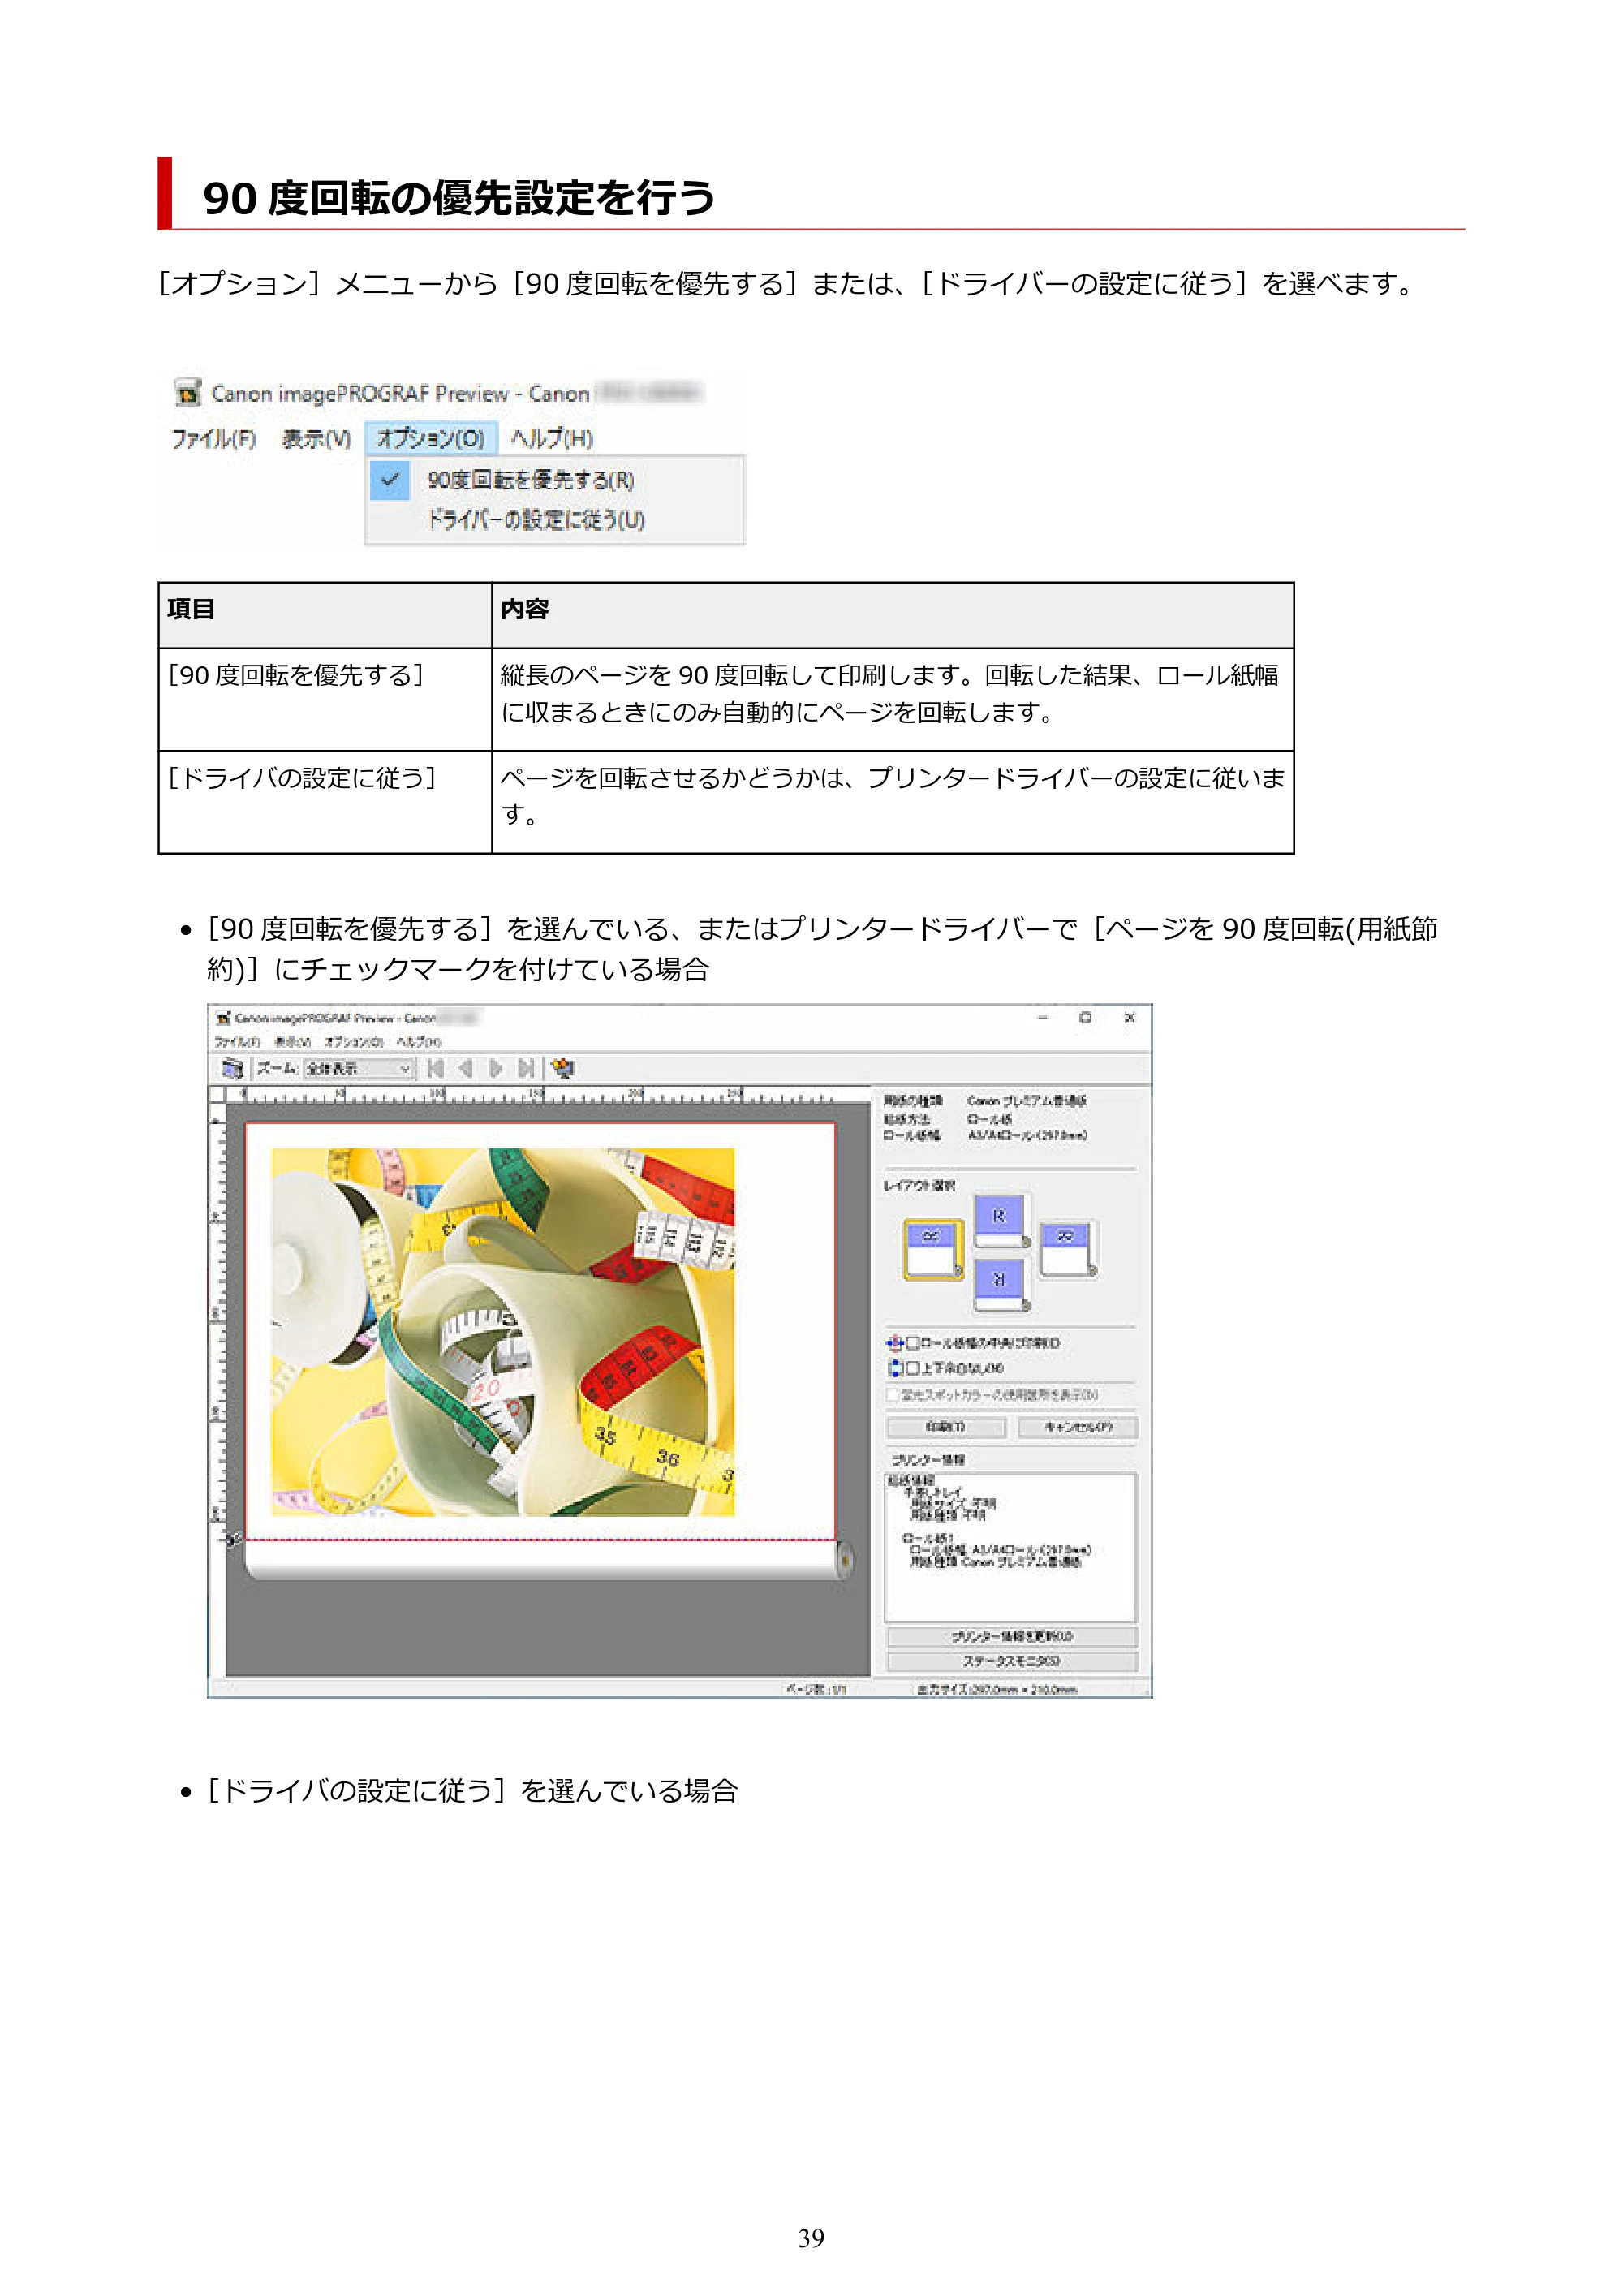Click プリンター情報を更新 button
1623x2296 pixels.
pos(1012,1637)
